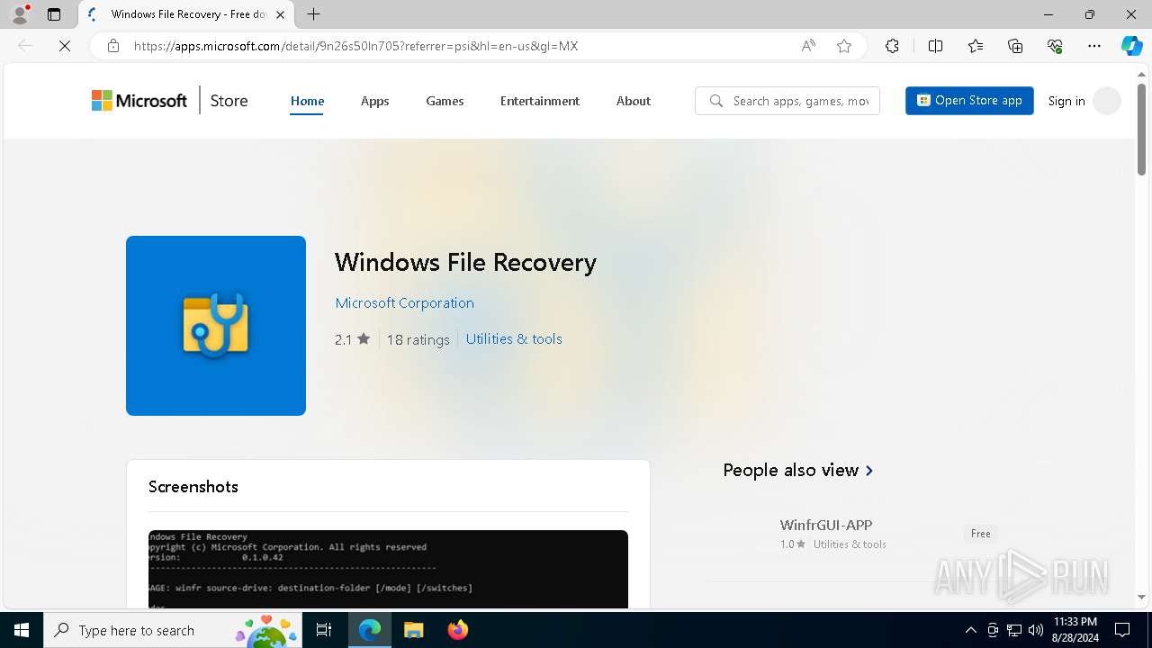Open the Collections icon
This screenshot has height=648, width=1152.
(1015, 46)
